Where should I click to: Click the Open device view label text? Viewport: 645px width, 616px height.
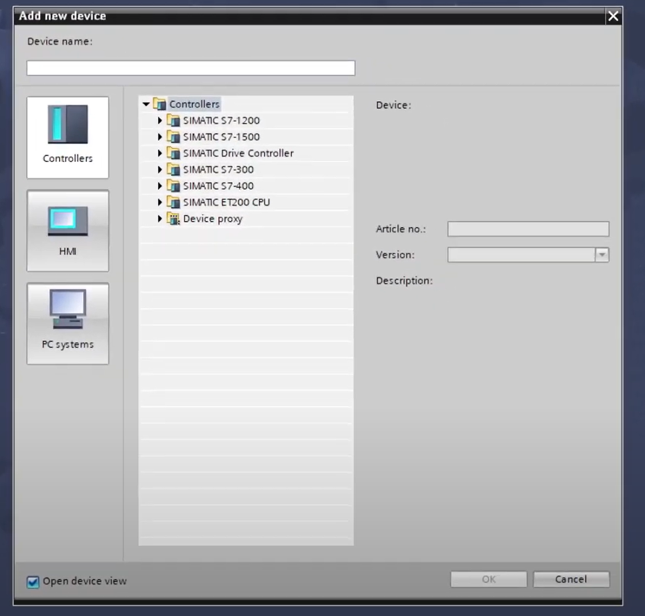point(85,581)
